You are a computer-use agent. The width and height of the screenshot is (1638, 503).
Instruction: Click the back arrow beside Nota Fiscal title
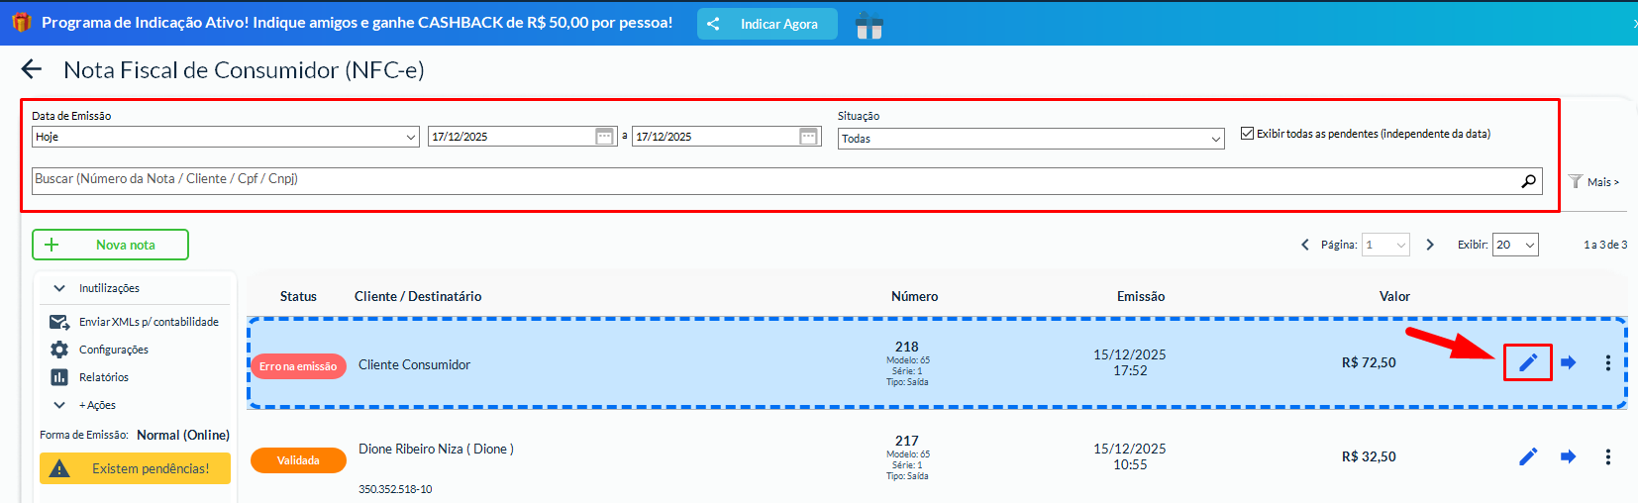(x=32, y=69)
